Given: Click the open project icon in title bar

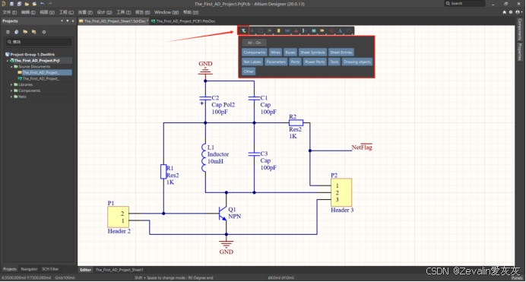Looking at the screenshot, I should pos(34,4).
